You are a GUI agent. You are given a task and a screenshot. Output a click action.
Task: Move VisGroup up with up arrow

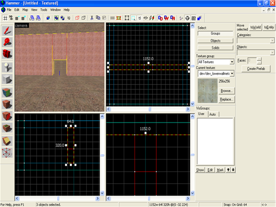[228, 170]
